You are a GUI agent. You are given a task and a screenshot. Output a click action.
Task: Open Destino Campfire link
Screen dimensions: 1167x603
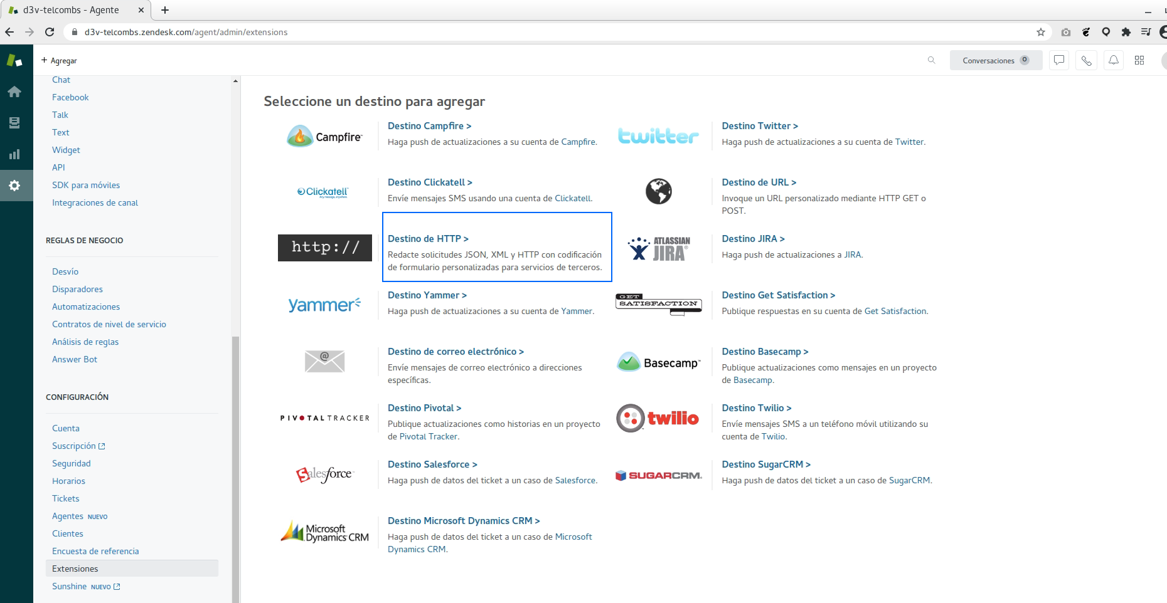(x=429, y=126)
